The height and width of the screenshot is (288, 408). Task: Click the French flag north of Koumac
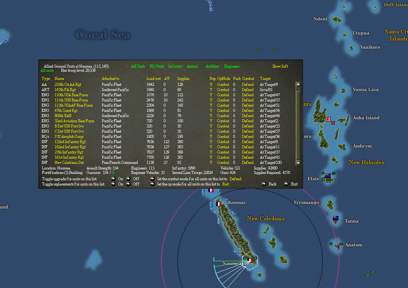point(211,190)
